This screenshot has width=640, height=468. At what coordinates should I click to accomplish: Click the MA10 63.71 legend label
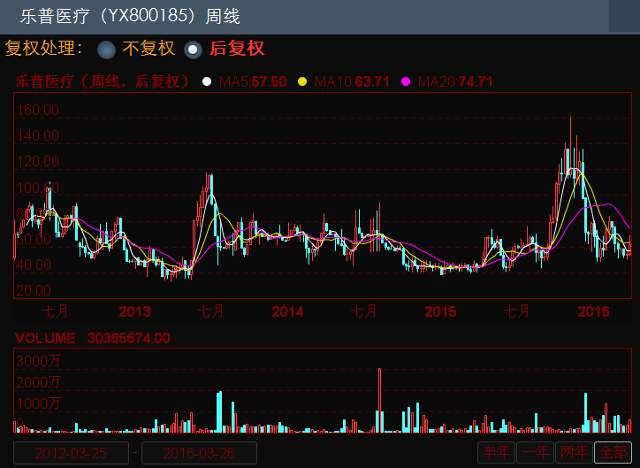pos(353,82)
